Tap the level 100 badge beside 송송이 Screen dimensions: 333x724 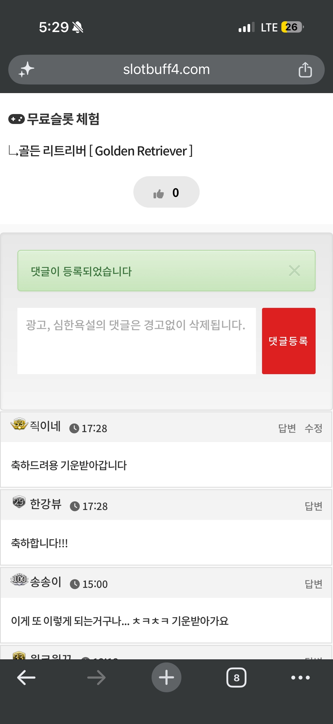tap(19, 580)
